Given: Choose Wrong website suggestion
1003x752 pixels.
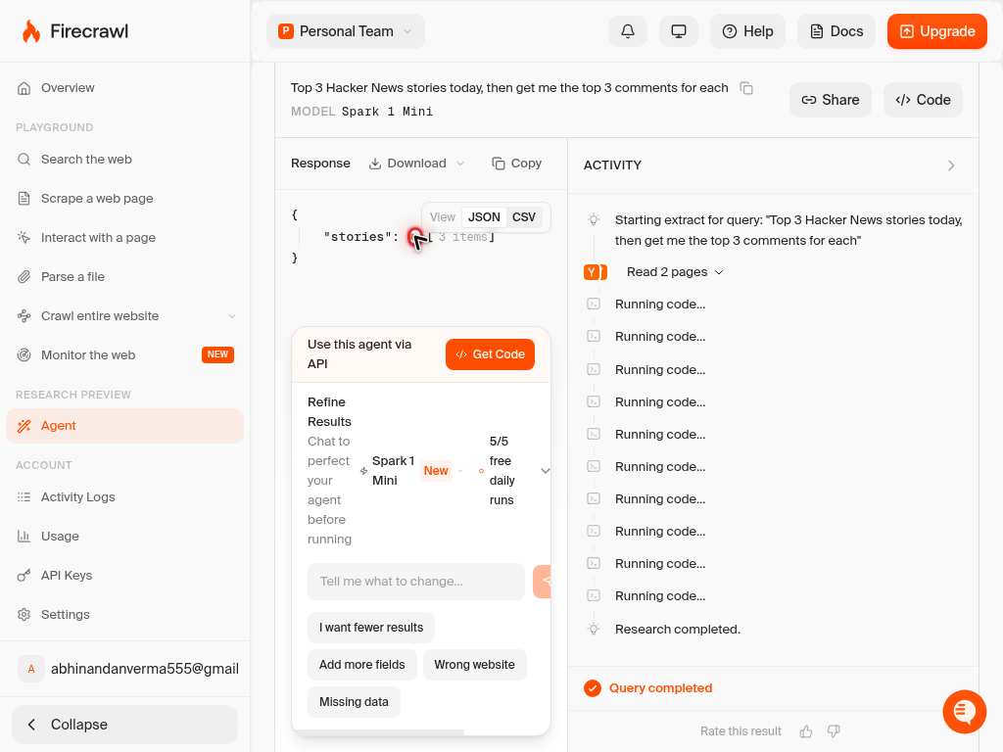Looking at the screenshot, I should point(474,665).
